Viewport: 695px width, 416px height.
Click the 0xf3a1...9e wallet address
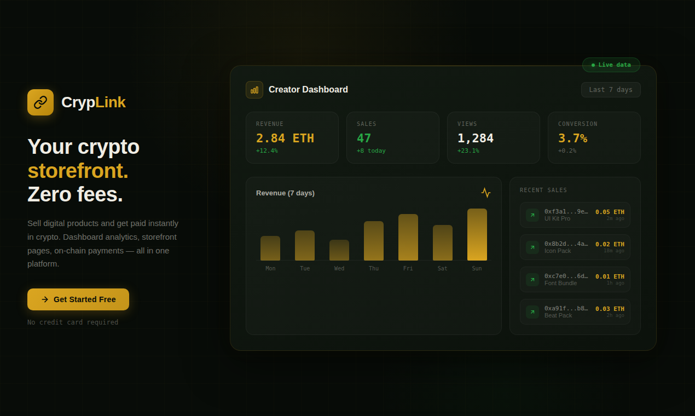[x=566, y=211]
